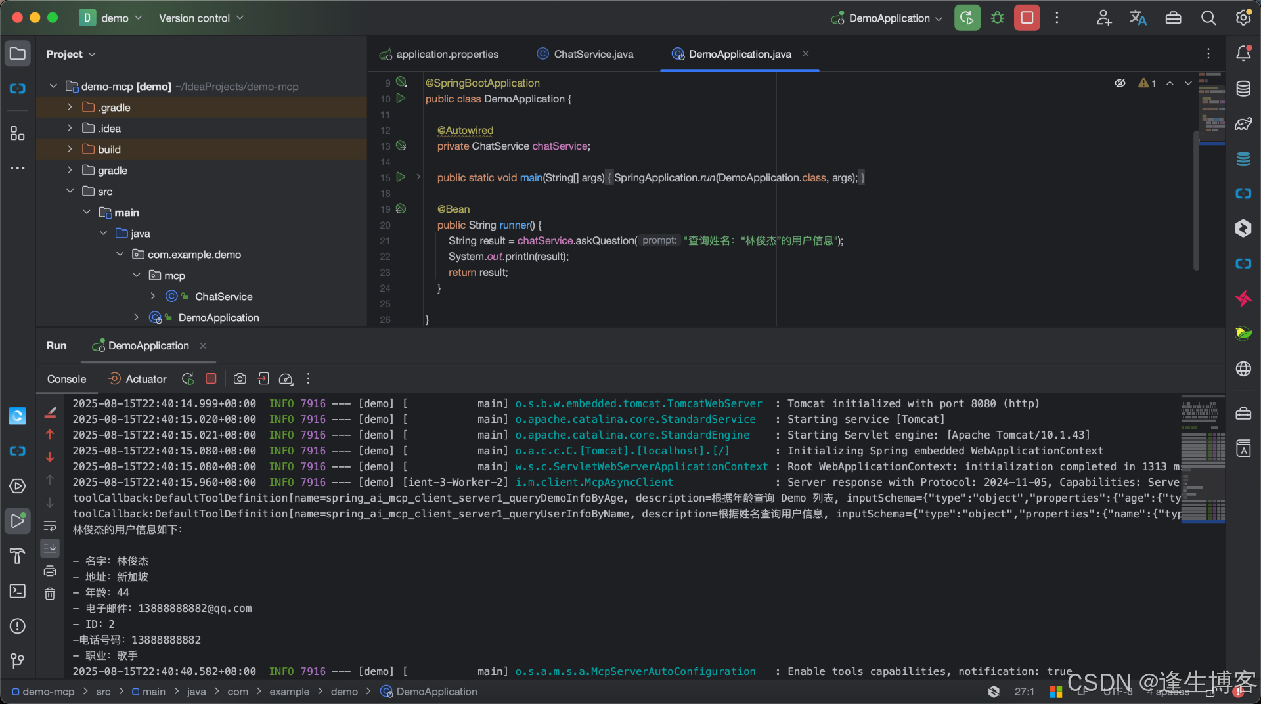Take a thread dump camera icon
1261x704 pixels.
pyautogui.click(x=240, y=379)
